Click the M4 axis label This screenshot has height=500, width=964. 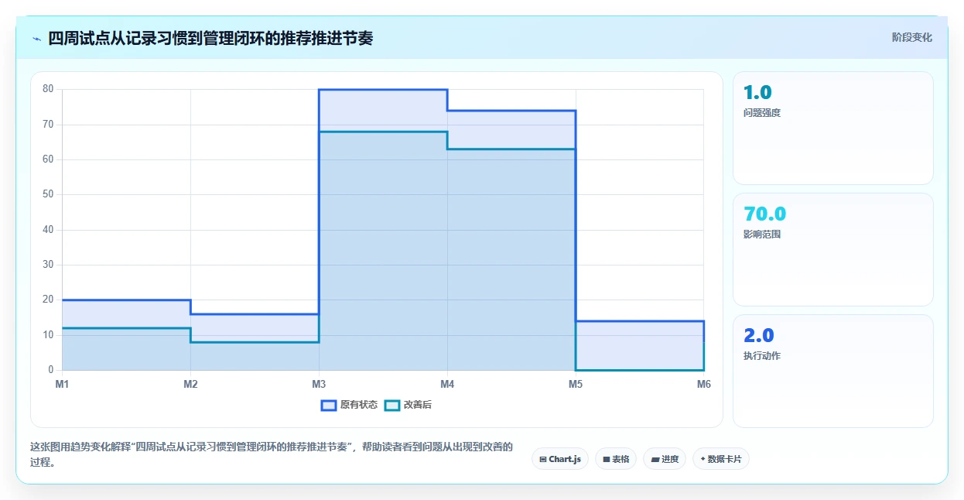point(447,384)
